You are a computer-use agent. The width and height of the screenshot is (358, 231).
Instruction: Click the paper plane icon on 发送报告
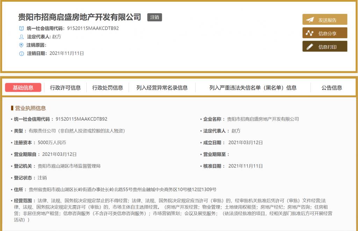310,20
